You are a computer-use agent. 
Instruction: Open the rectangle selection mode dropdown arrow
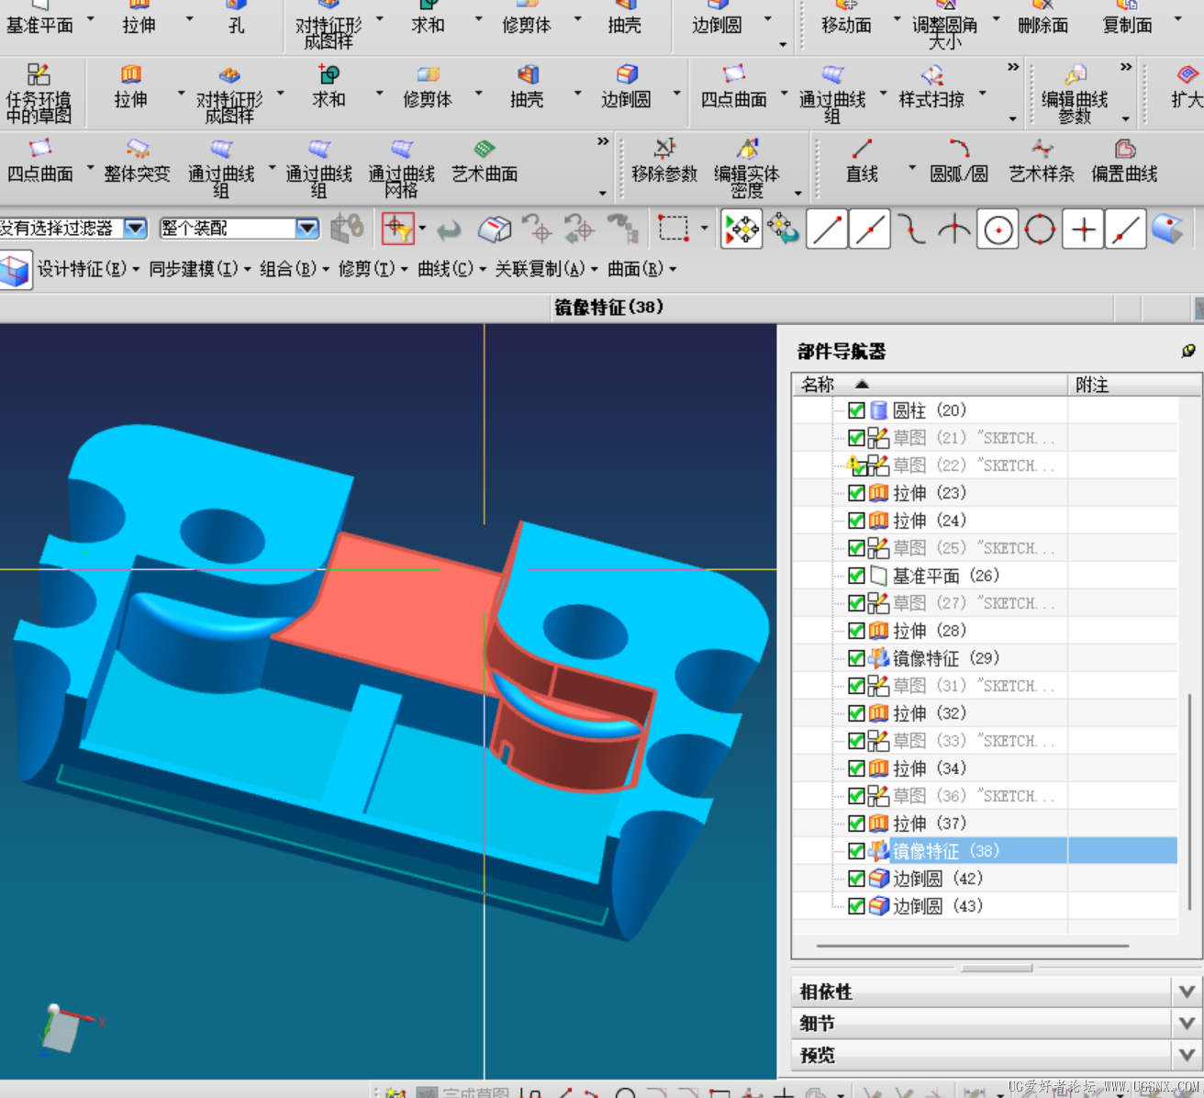point(704,229)
